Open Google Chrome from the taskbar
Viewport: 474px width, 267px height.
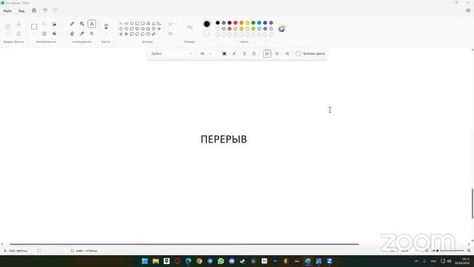[199, 261]
